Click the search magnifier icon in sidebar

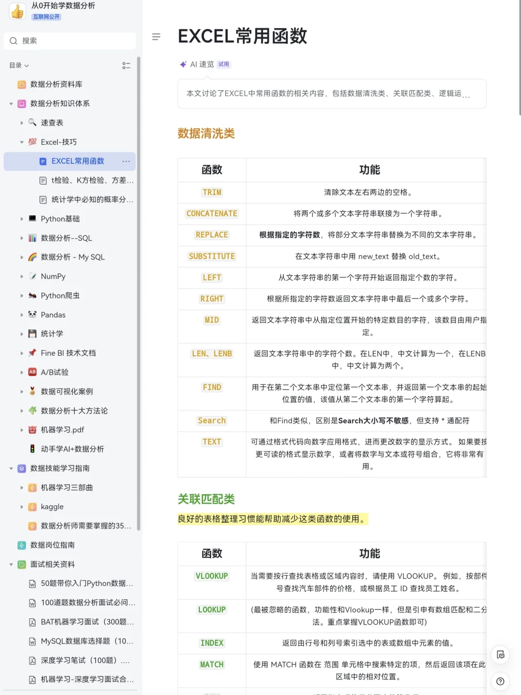(13, 41)
